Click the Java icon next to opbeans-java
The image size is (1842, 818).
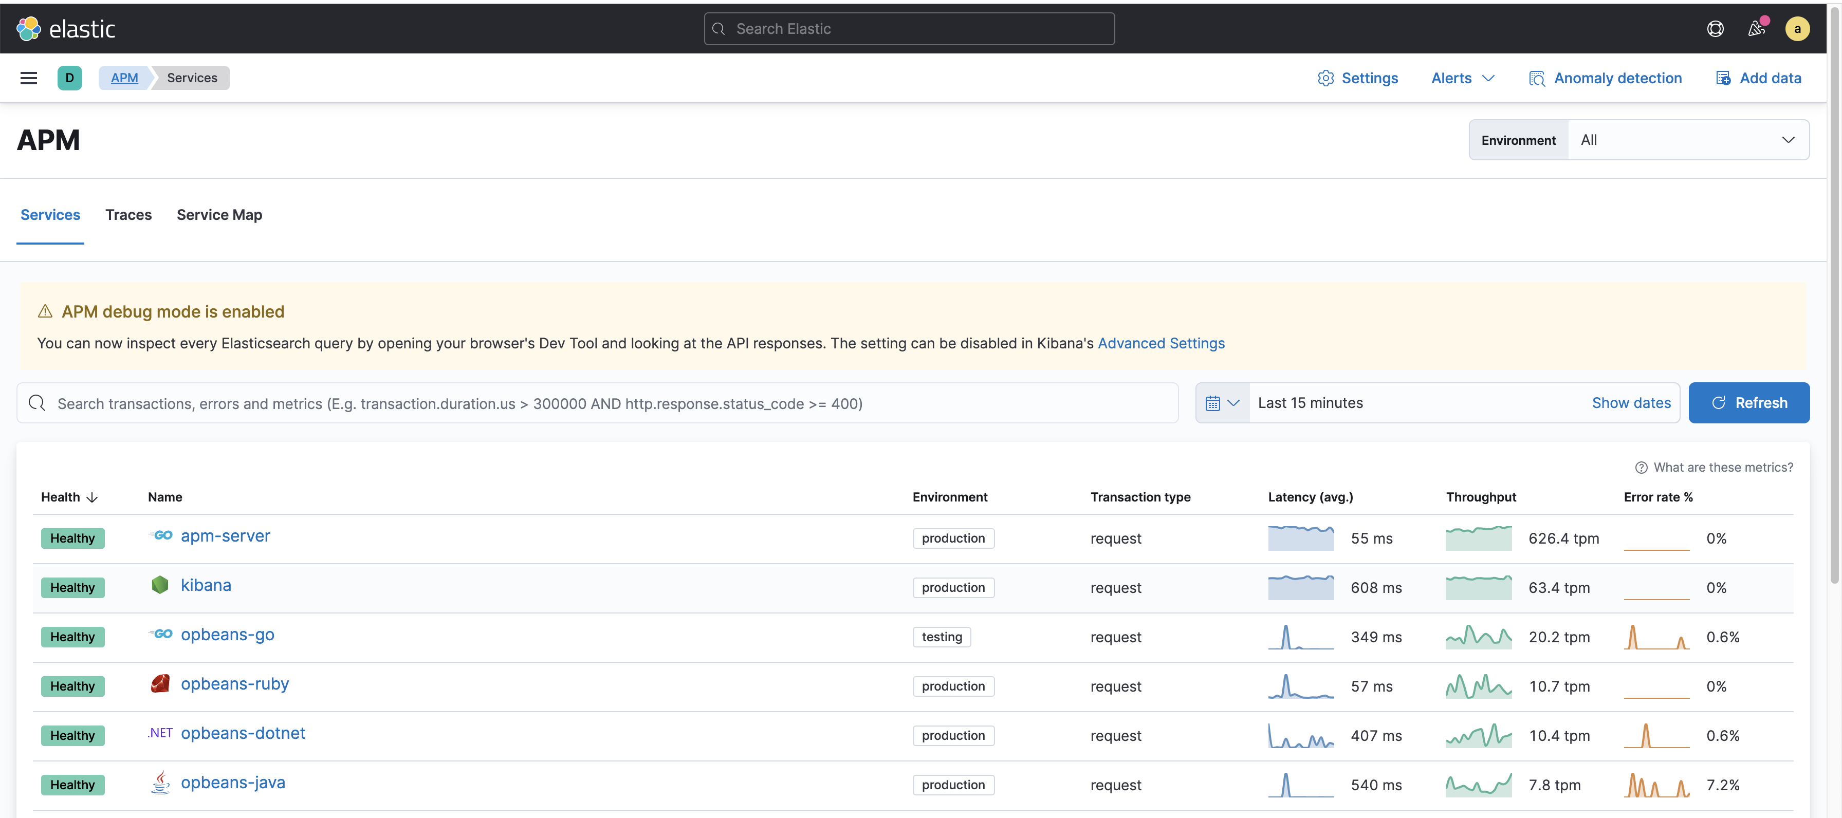tap(160, 783)
